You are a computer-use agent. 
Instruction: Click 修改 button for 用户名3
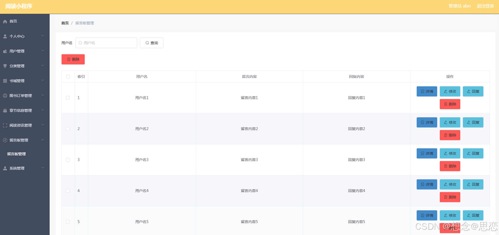tap(450, 153)
